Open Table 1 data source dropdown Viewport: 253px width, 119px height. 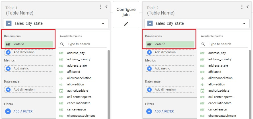tap(103, 23)
